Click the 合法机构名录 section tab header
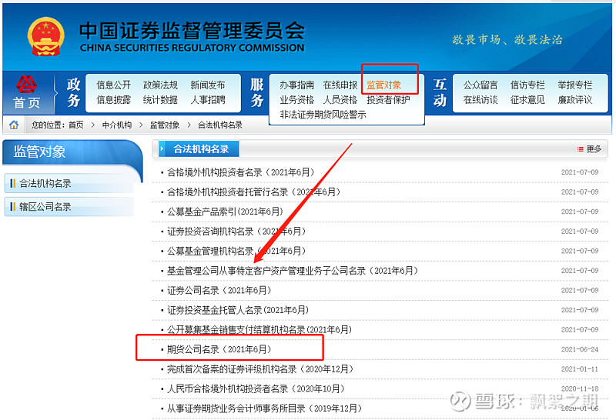 pos(199,149)
